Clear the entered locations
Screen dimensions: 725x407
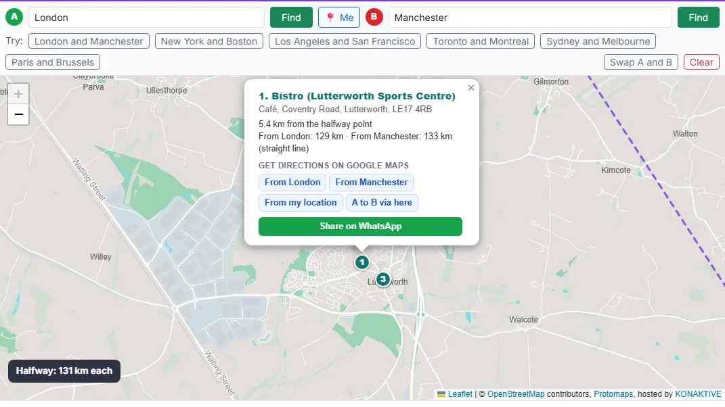coord(701,62)
